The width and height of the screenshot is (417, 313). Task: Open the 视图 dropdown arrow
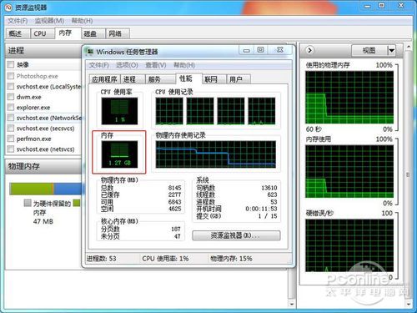(x=391, y=50)
